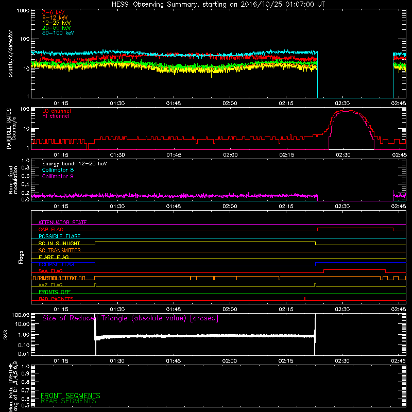Select the "REAR SEGMENTS" legend label
The image size is (412, 412).
click(x=68, y=401)
